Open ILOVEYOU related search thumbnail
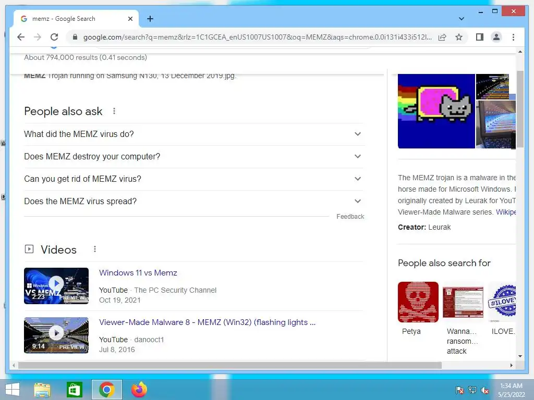This screenshot has height=400, width=534. [x=502, y=302]
